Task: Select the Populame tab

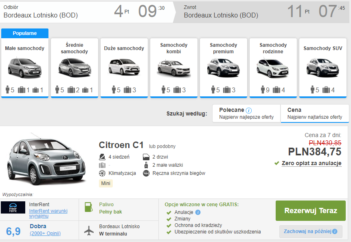Action: click(x=24, y=33)
